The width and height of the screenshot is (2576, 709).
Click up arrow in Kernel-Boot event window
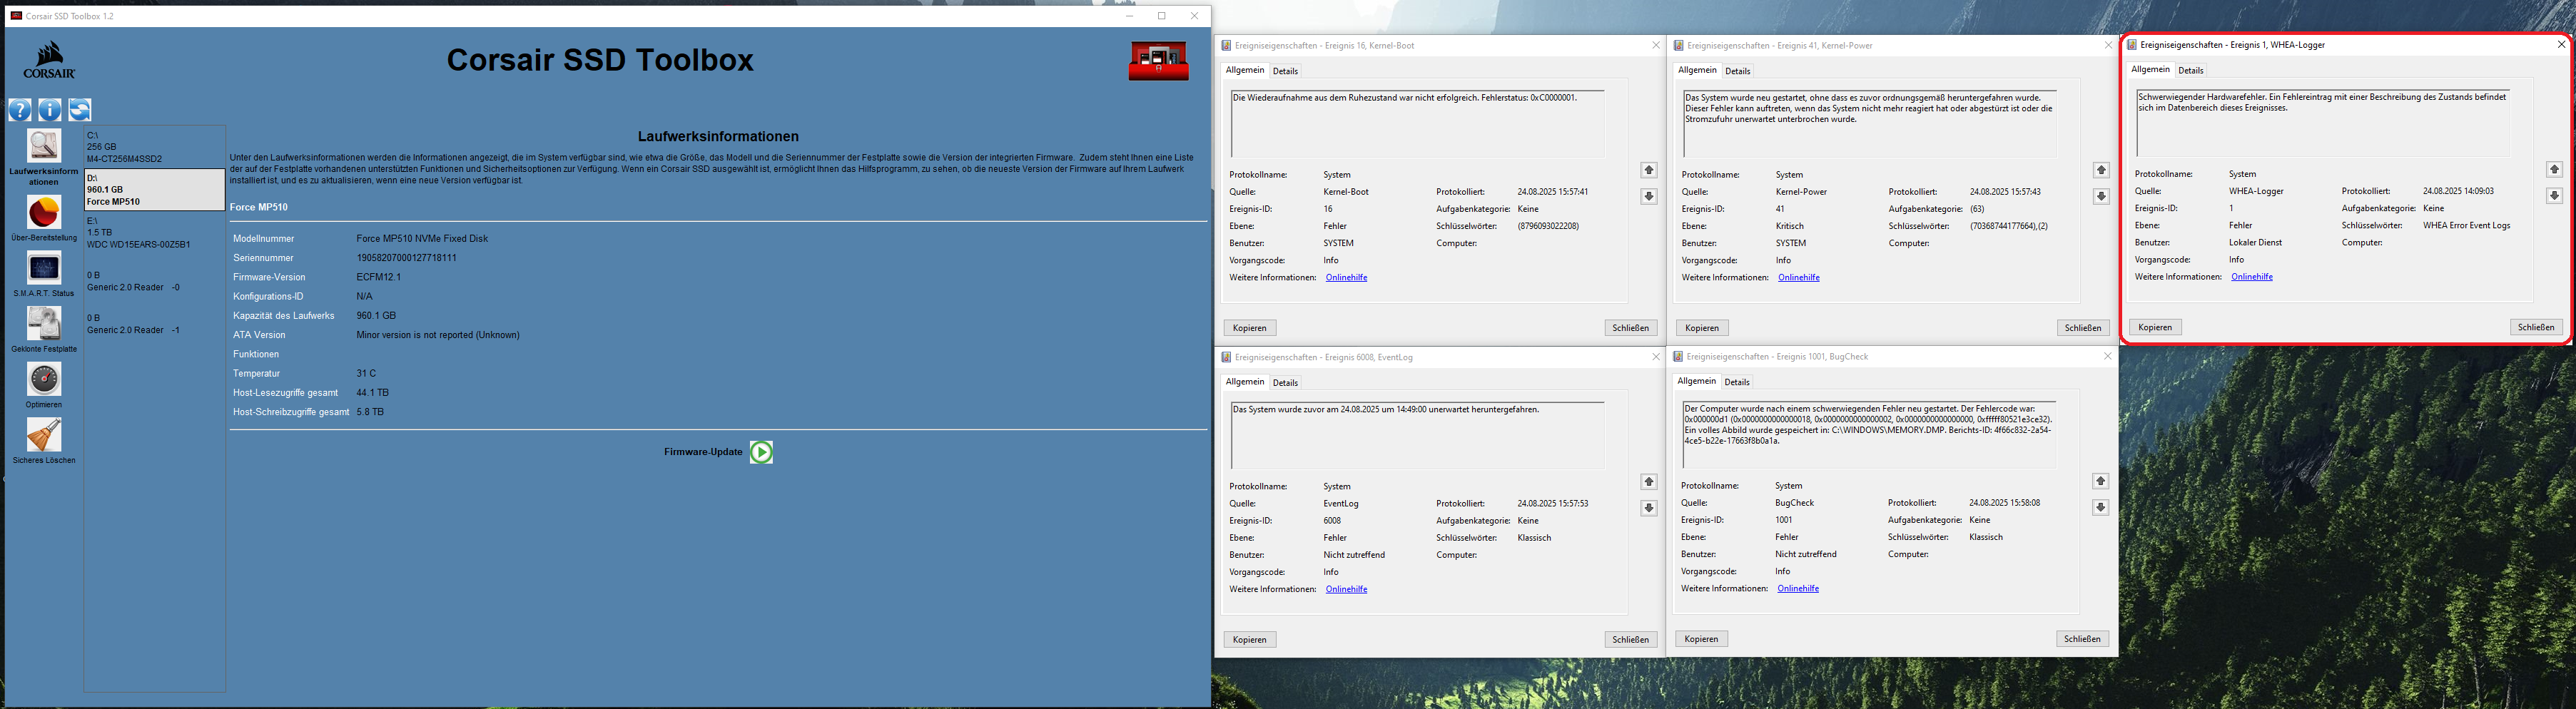pyautogui.click(x=1649, y=170)
